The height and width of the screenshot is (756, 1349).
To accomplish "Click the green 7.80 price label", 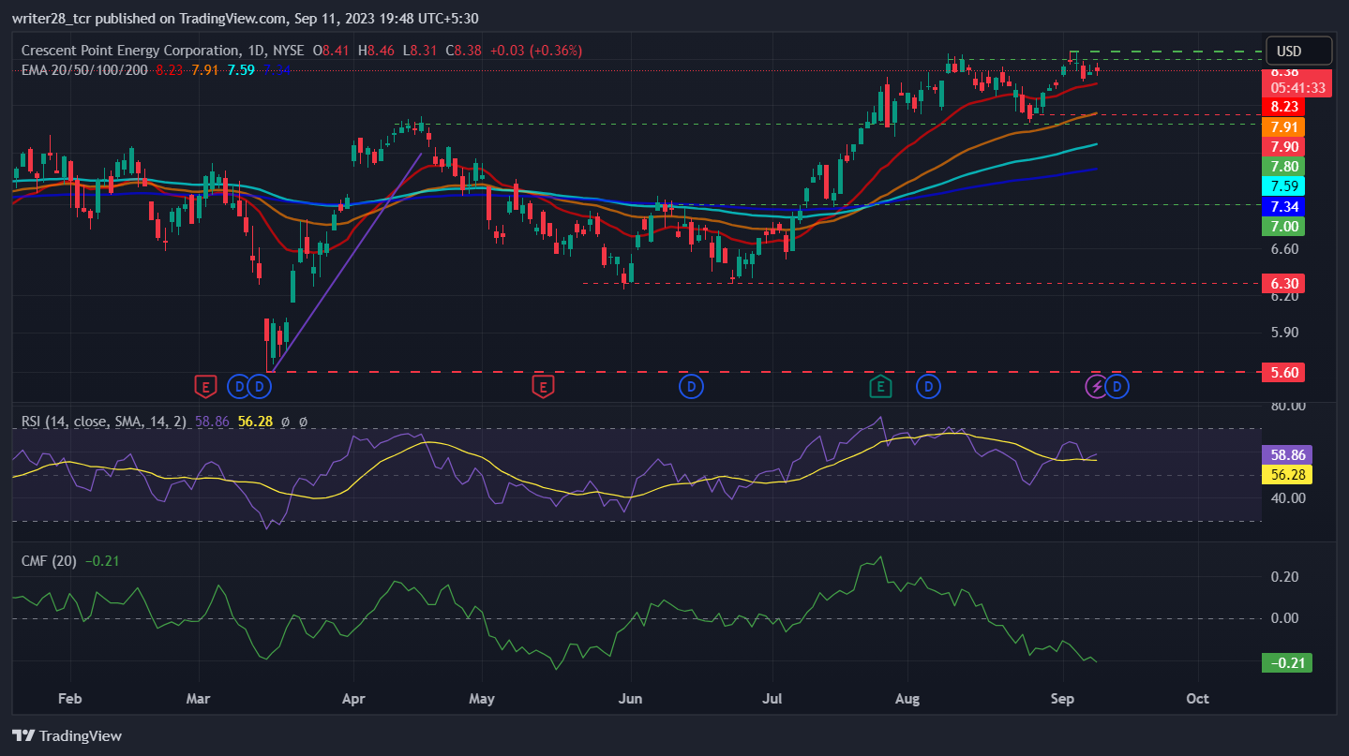I will click(1283, 167).
